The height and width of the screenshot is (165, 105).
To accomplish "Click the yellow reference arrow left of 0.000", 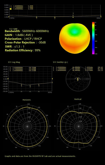I will point(8,79).
